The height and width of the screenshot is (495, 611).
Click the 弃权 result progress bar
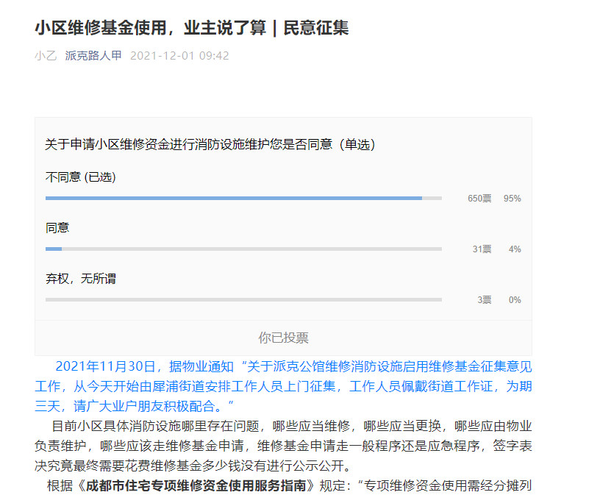click(x=243, y=299)
